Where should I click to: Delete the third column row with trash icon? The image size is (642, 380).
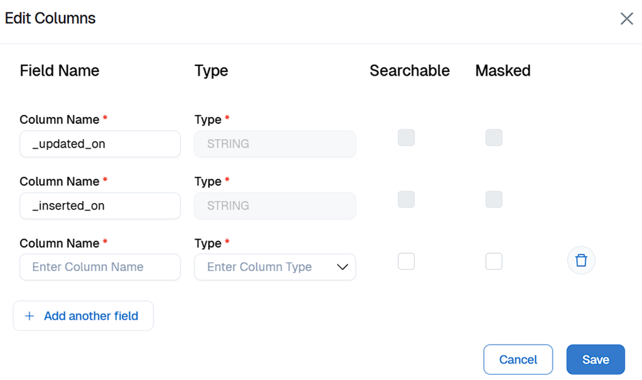point(581,261)
